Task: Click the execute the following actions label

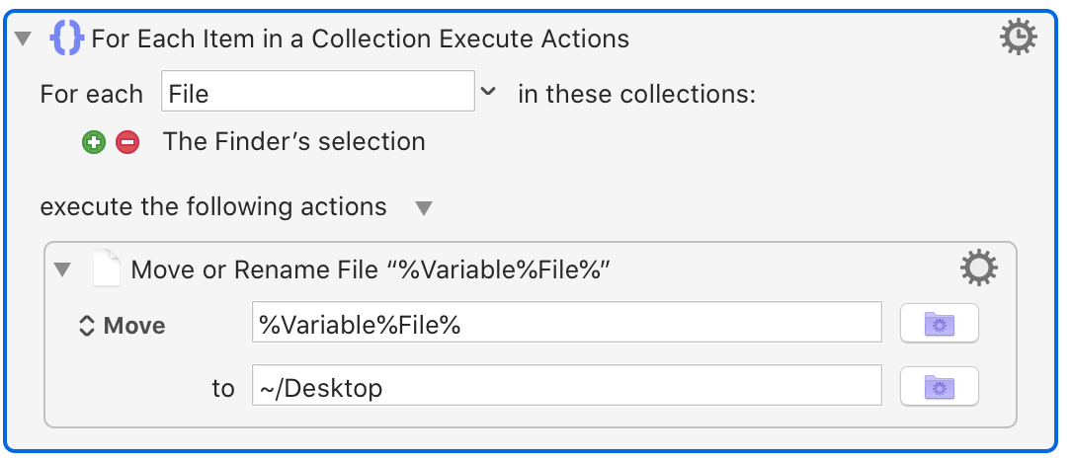Action: (212, 206)
